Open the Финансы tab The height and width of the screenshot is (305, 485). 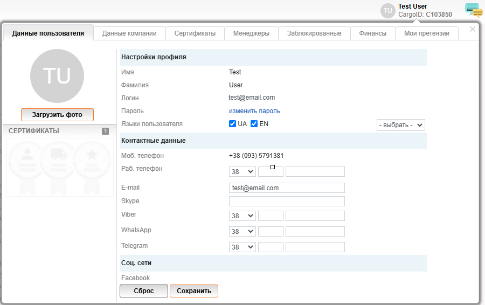[x=369, y=33]
